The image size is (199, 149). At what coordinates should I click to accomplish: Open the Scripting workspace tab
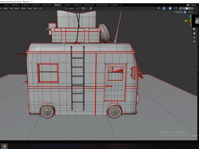pyautogui.click(x=114, y=5)
